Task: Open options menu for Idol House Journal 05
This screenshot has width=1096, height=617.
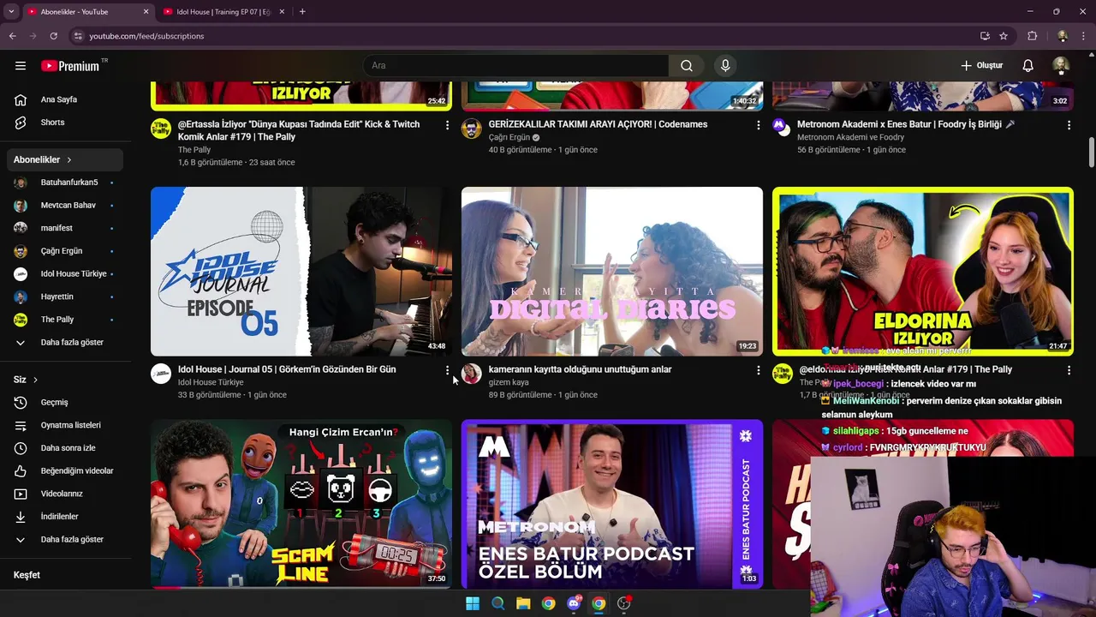Action: pyautogui.click(x=447, y=370)
